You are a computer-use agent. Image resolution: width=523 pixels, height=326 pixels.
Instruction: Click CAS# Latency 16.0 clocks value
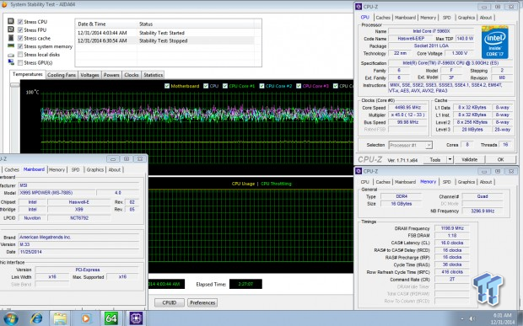452,243
